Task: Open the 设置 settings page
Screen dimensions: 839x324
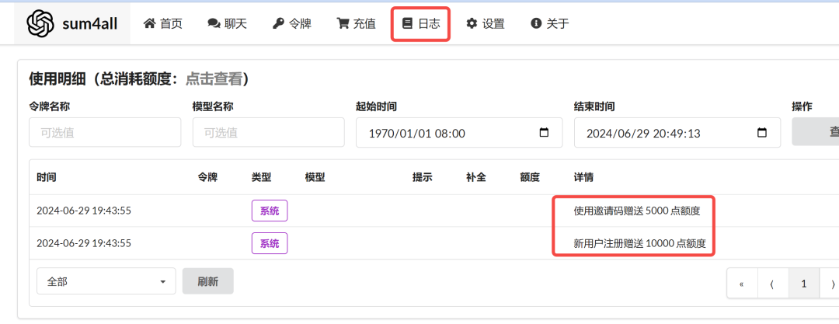Action: point(486,23)
